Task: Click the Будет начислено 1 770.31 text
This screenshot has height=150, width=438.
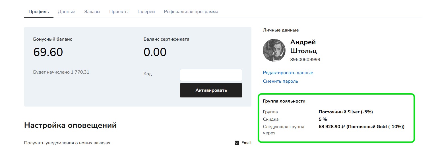Action: click(61, 72)
